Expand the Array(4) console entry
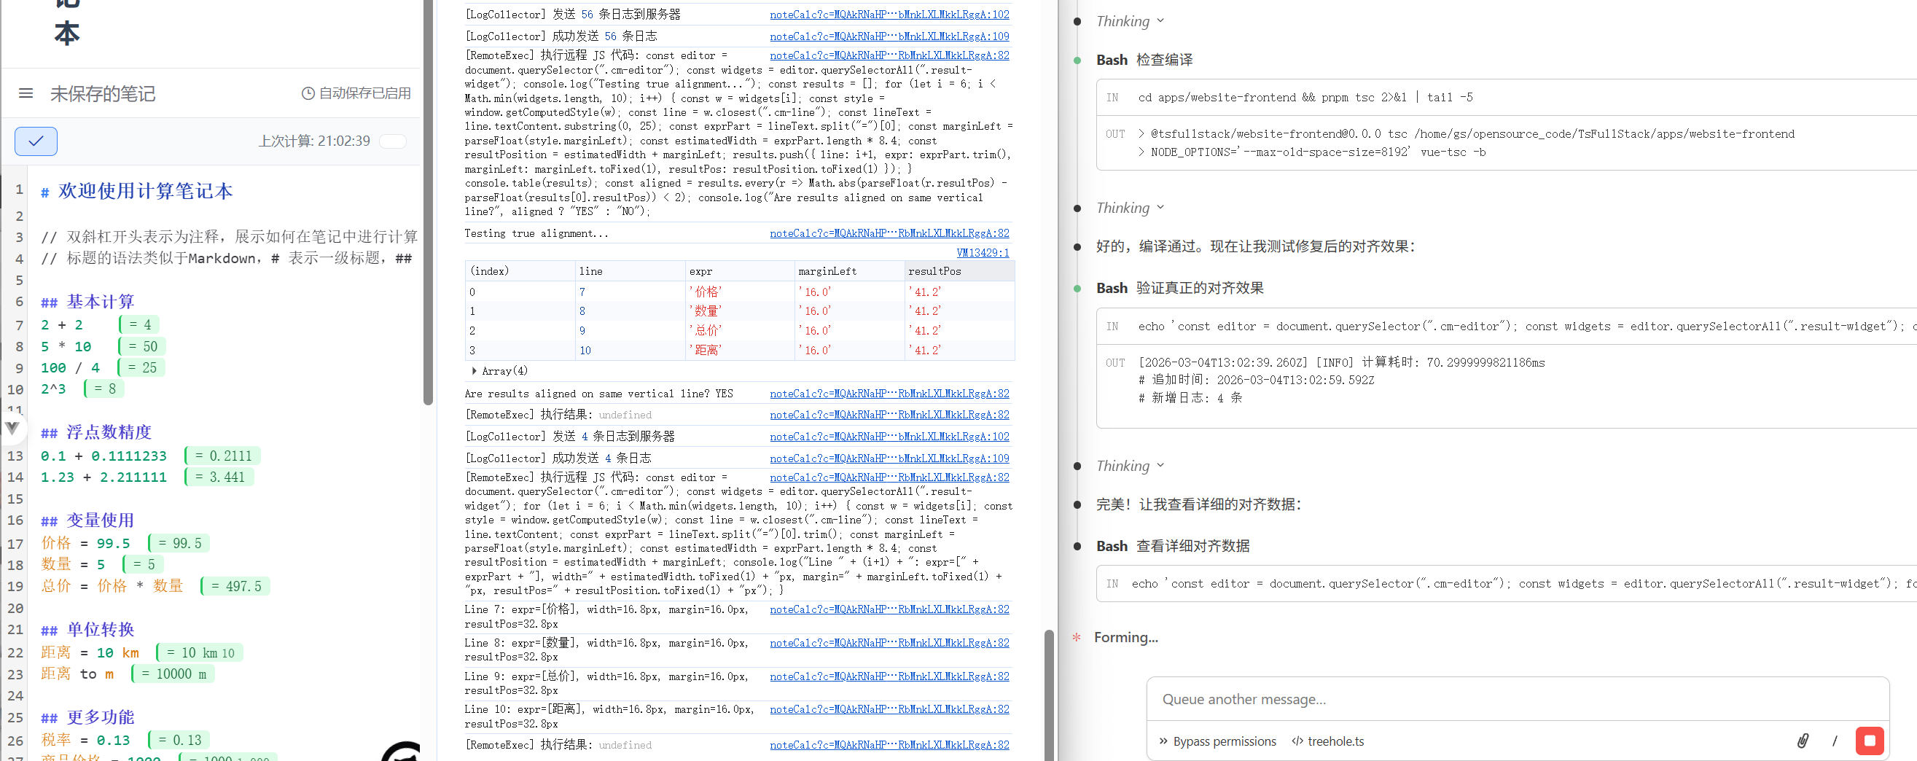 coord(474,370)
